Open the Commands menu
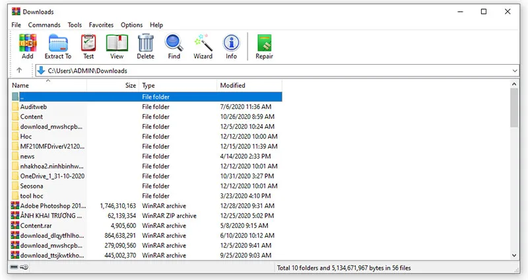The width and height of the screenshot is (528, 280). click(44, 25)
